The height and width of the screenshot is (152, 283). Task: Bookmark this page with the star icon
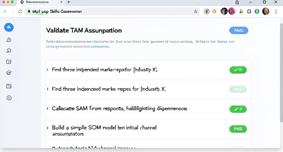point(196,12)
